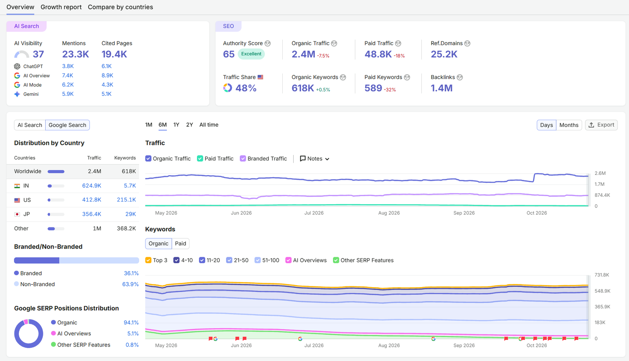The width and height of the screenshot is (629, 361).
Task: Click the Google icon beside AI Overview
Action: [17, 75]
